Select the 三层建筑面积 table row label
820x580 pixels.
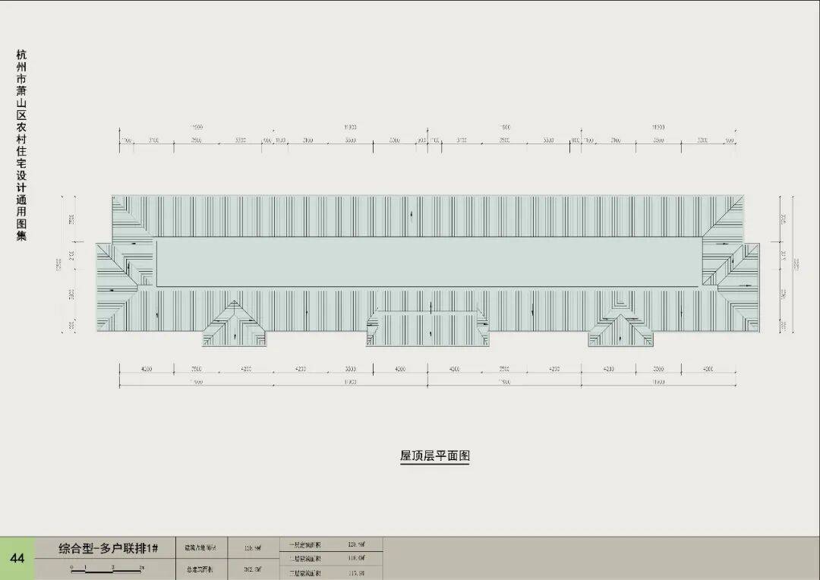pos(305,572)
